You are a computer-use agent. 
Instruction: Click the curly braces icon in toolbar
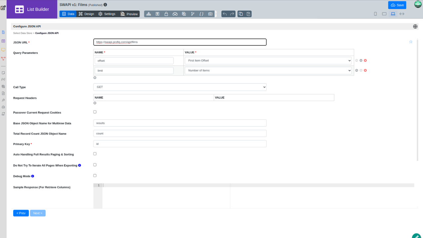point(202,14)
